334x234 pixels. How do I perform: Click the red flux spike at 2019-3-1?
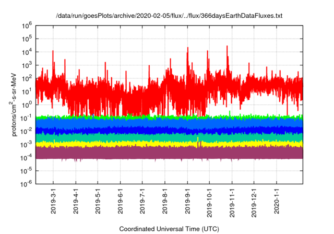pyautogui.click(x=53, y=63)
